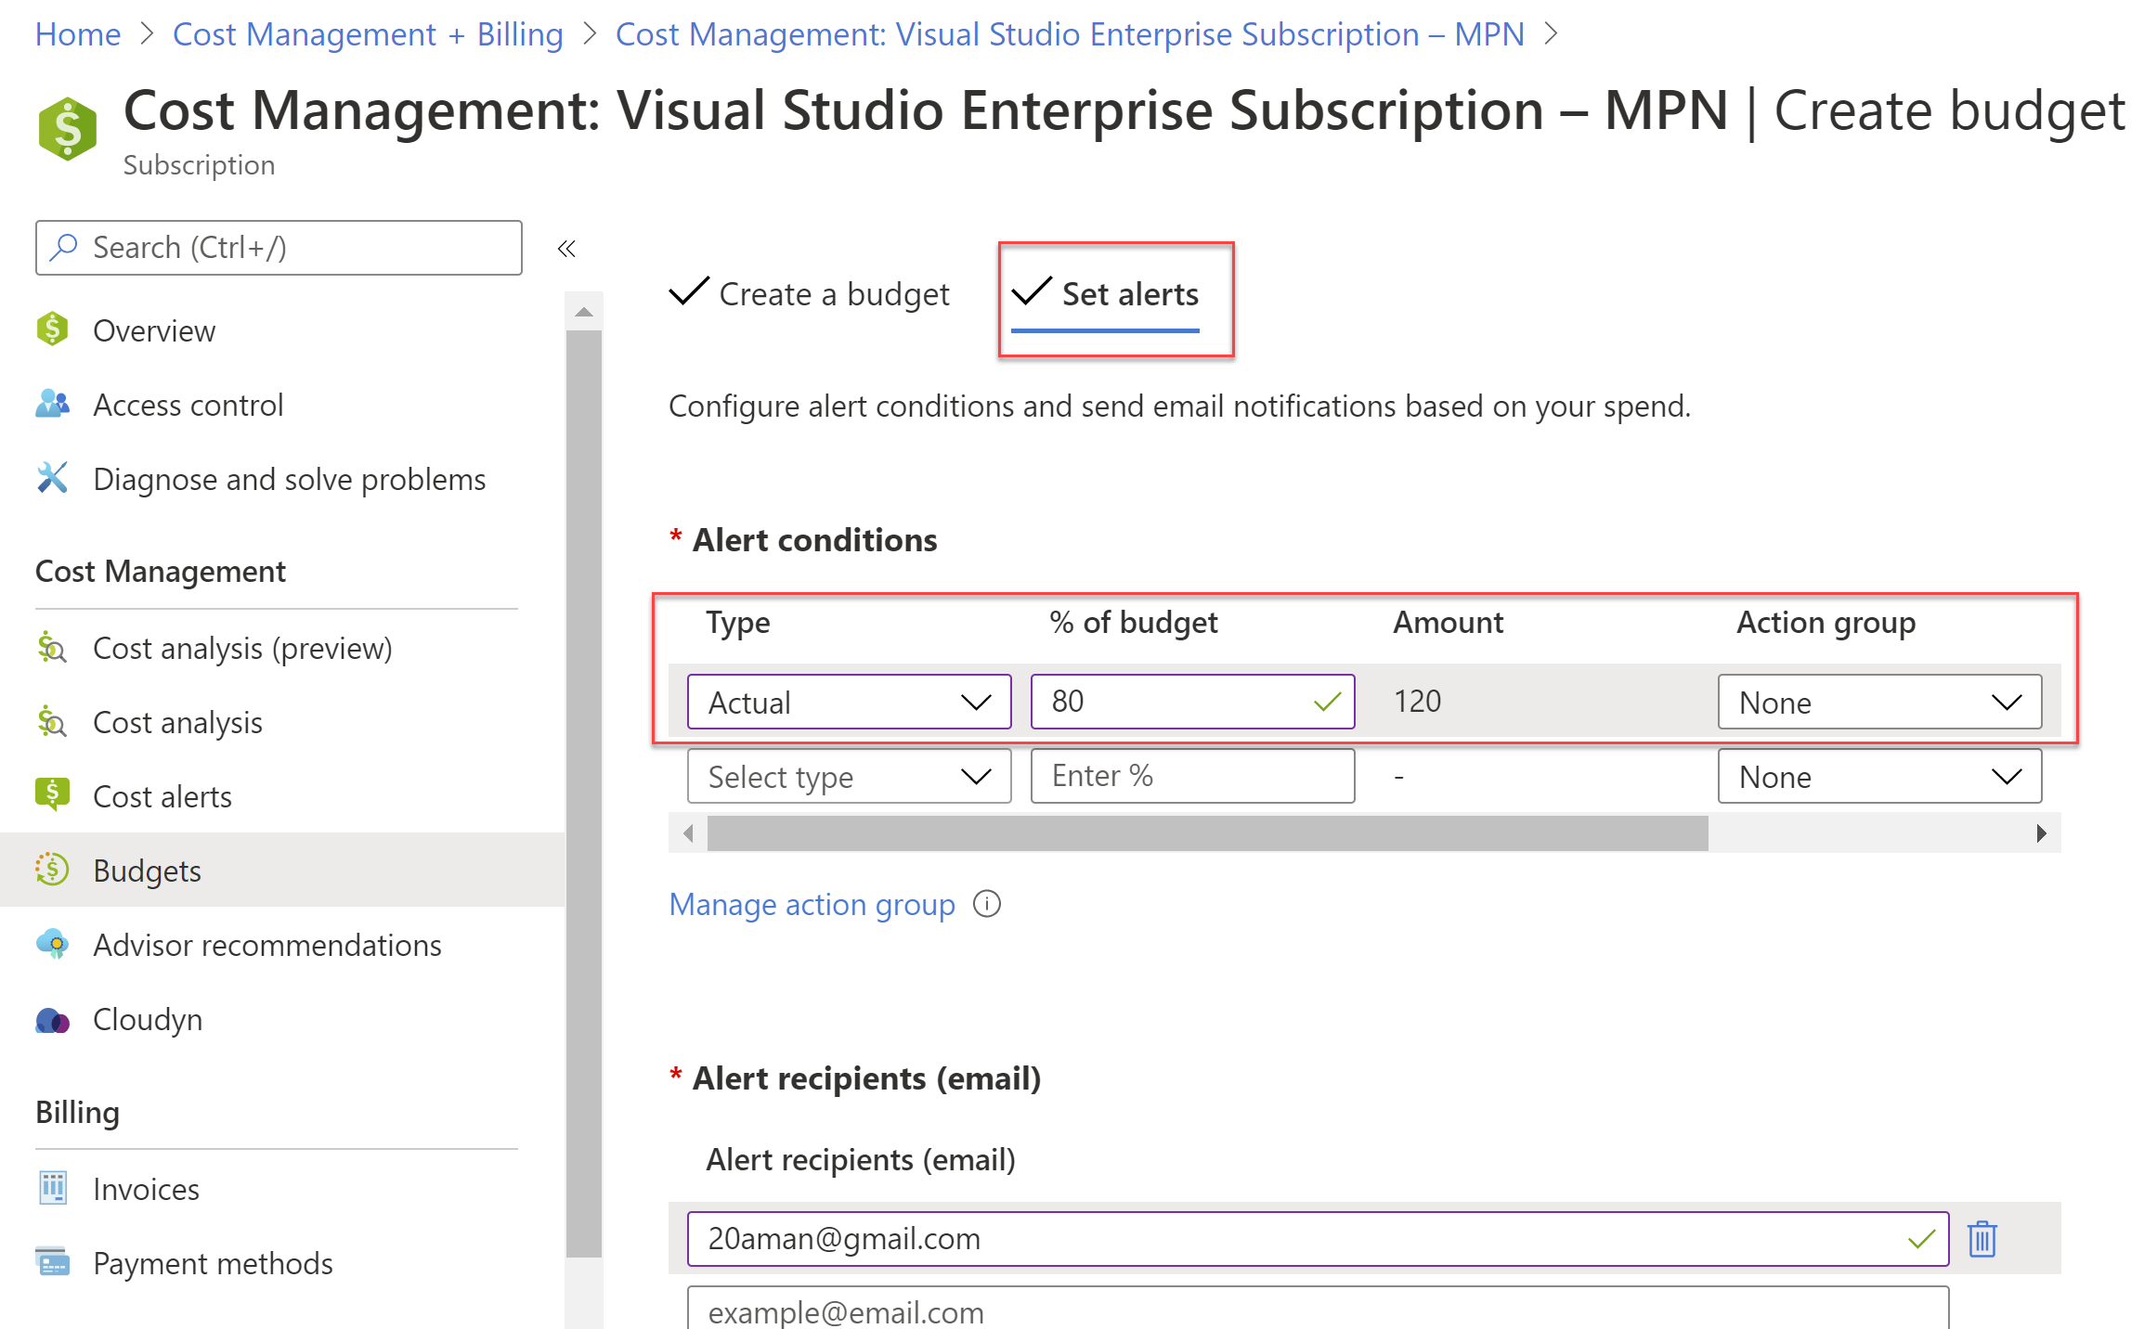Click the sidebar vertical scrollbar thumb
2144x1329 pixels.
click(x=584, y=794)
